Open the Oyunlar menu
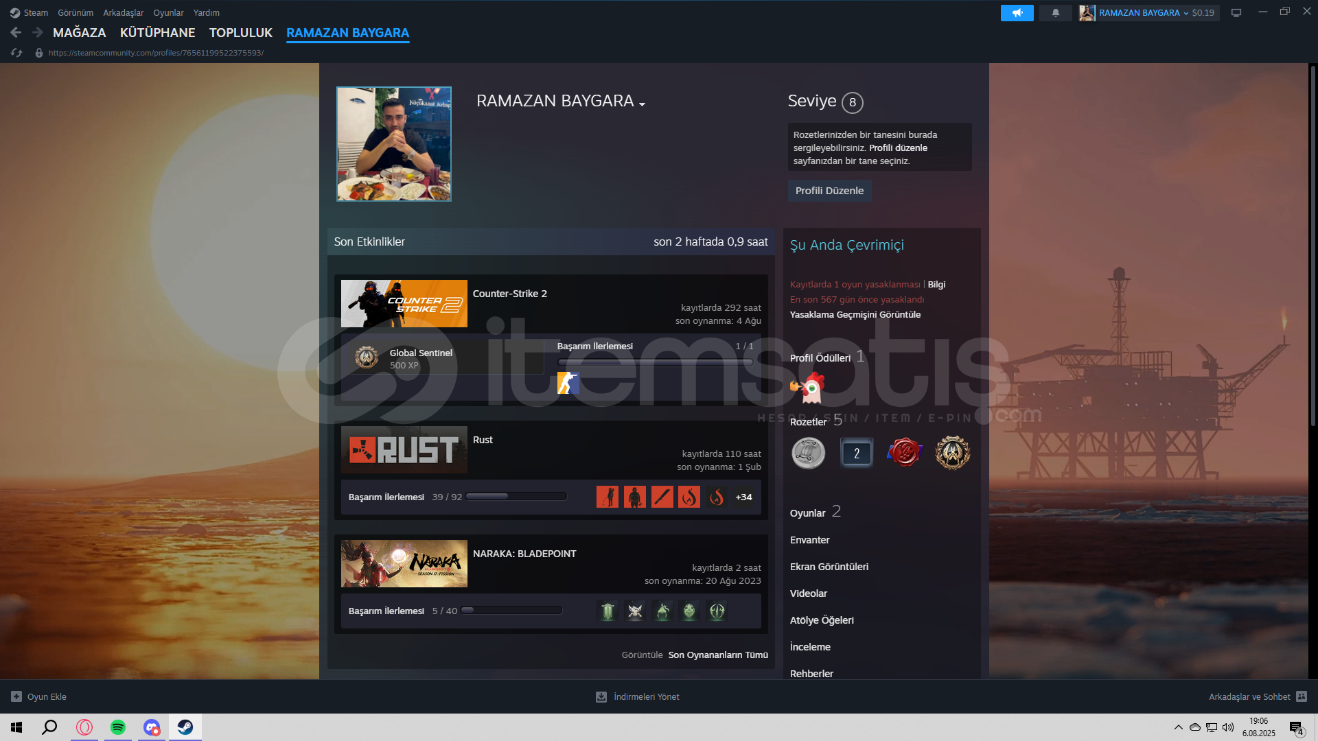1318x741 pixels. [x=168, y=13]
